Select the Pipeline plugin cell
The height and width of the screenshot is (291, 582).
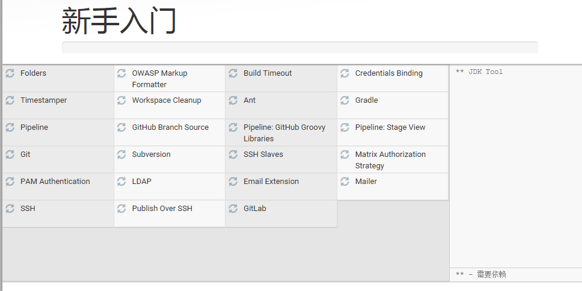pyautogui.click(x=34, y=127)
